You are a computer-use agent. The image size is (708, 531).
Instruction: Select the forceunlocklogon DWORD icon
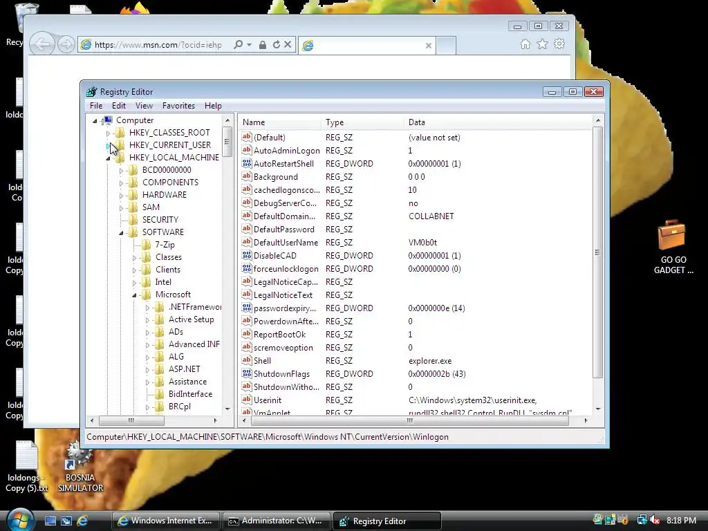247,268
